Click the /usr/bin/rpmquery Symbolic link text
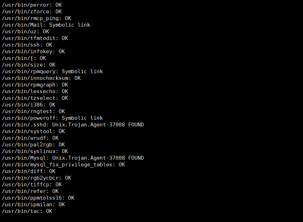Screen dimensions: 303x222 (x=52, y=71)
